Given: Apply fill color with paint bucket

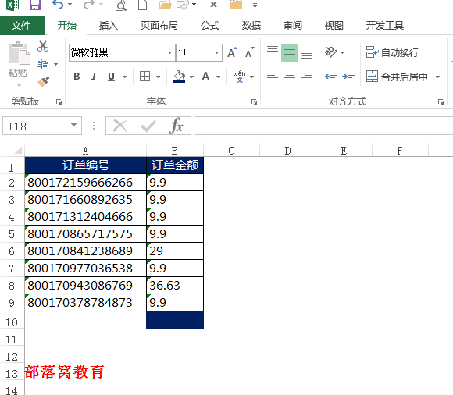Looking at the screenshot, I should 179,77.
